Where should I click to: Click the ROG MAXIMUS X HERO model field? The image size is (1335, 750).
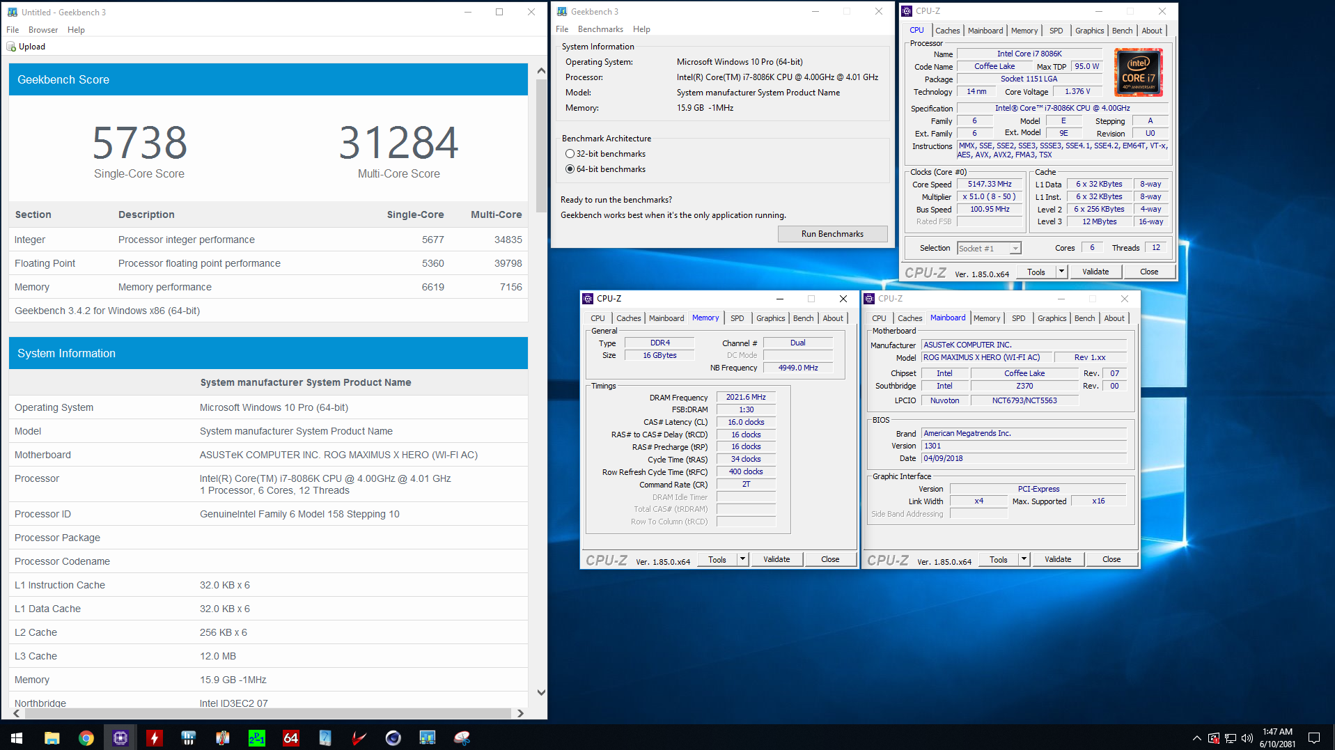point(985,357)
